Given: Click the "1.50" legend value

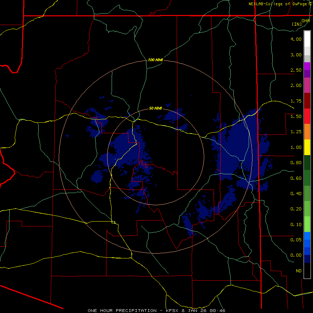Looking at the screenshot, I should (x=296, y=117).
